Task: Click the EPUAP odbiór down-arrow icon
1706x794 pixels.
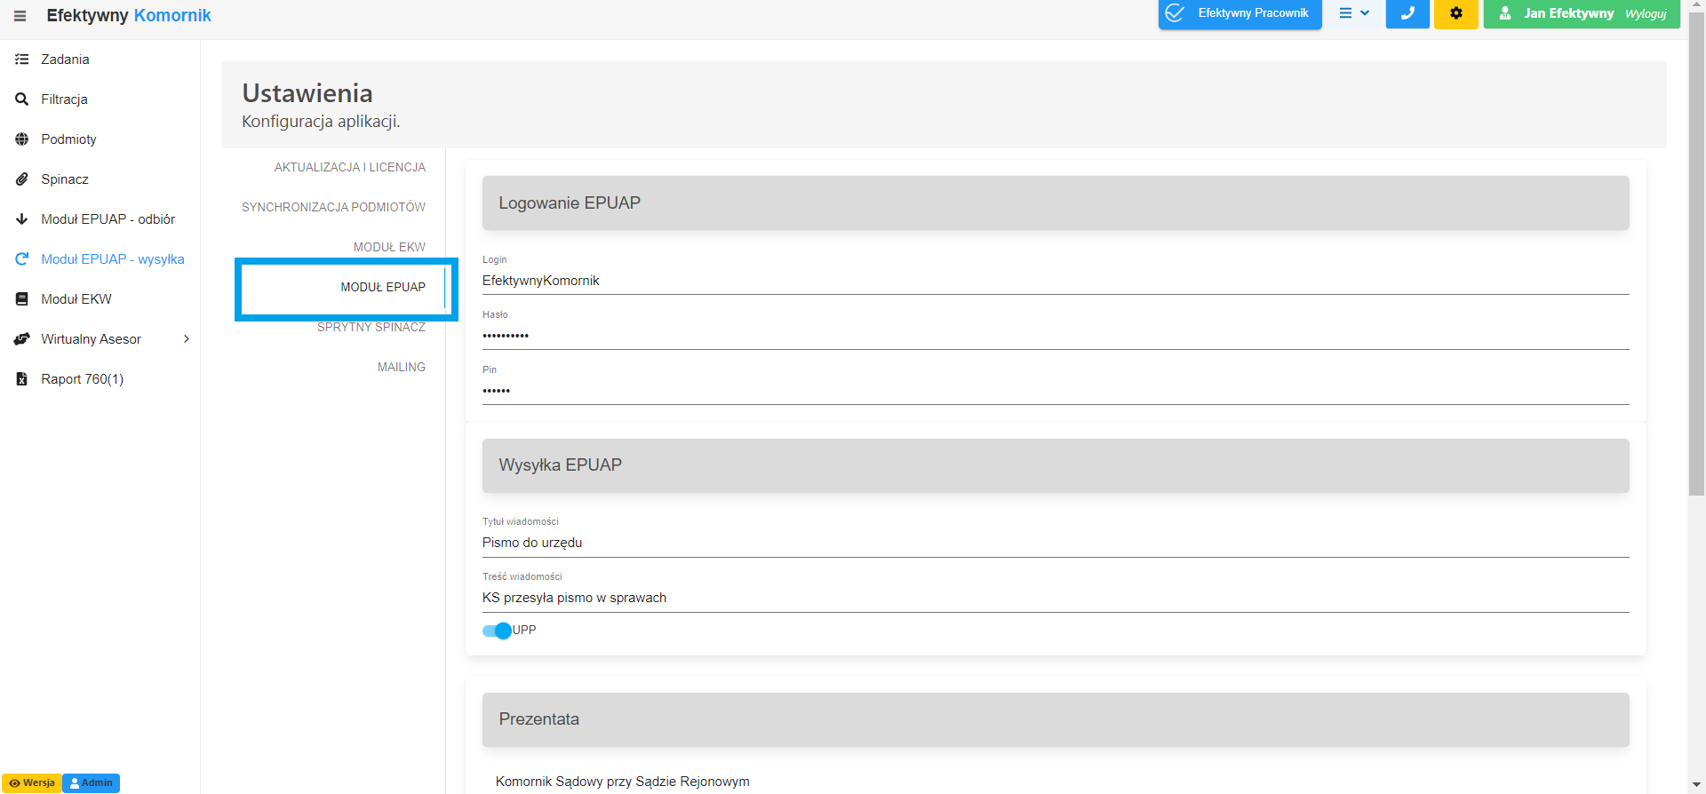Action: [x=22, y=219]
